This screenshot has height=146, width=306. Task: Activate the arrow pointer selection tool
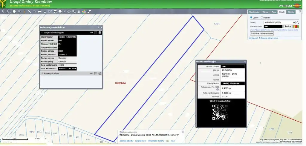point(19,11)
